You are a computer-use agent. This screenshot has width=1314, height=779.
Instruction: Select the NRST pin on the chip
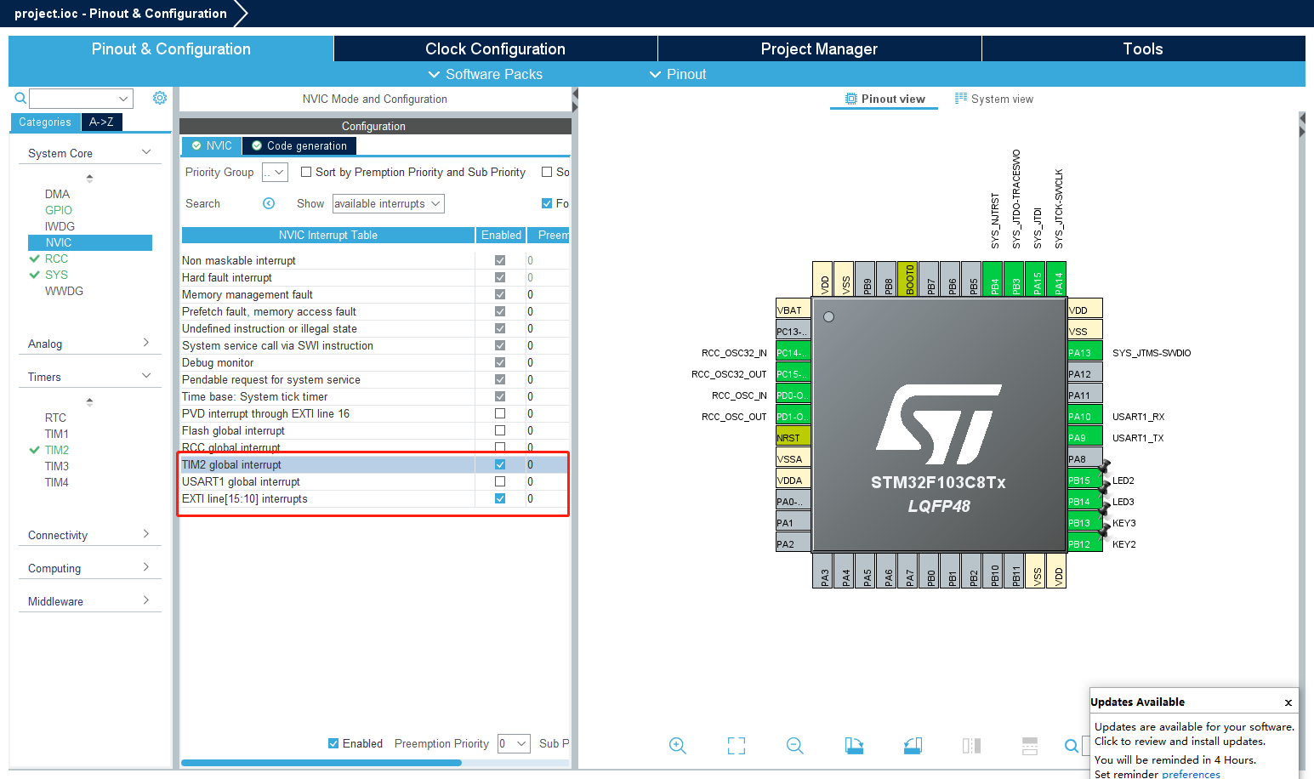(x=794, y=438)
